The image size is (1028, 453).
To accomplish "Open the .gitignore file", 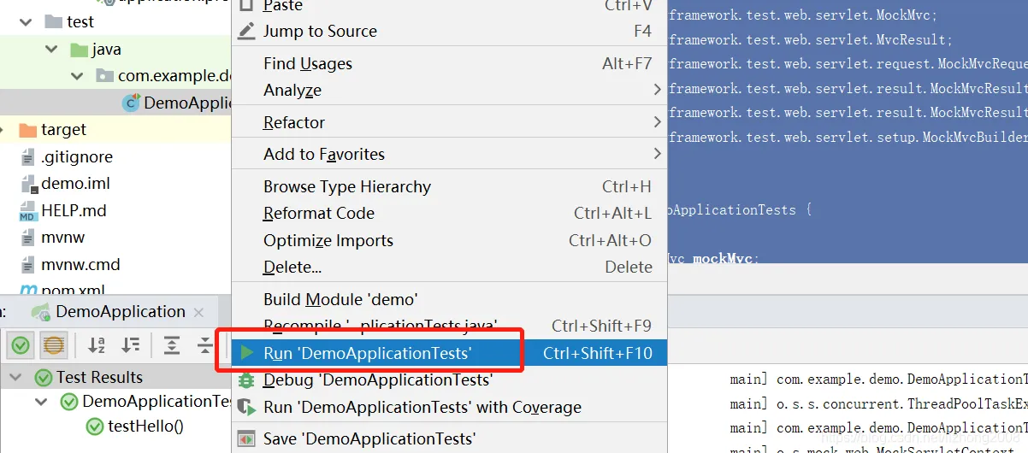I will [x=76, y=156].
